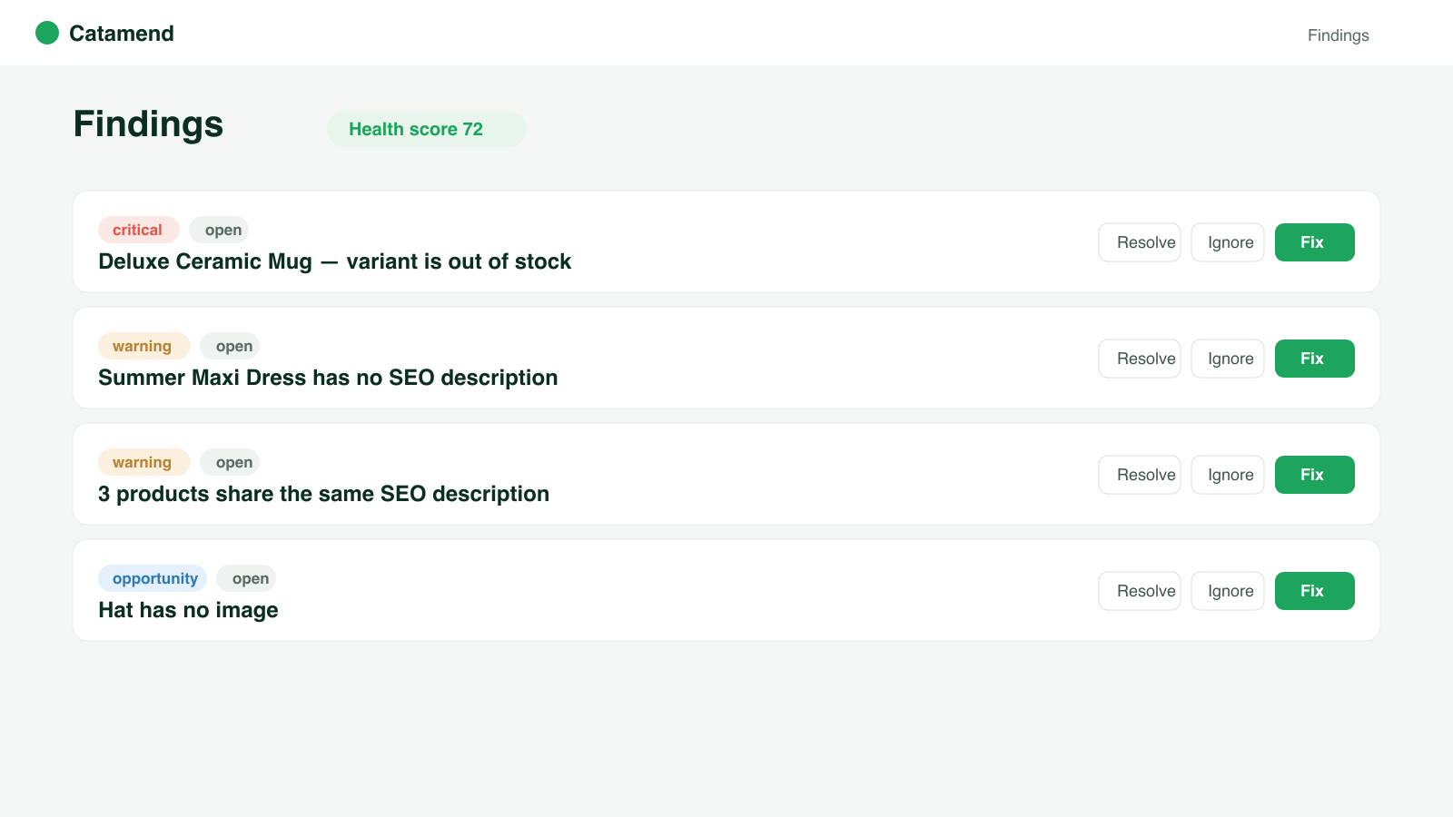Viewport: 1453px width, 817px height.
Task: Resolve the Hat has no image finding
Action: pyautogui.click(x=1140, y=591)
